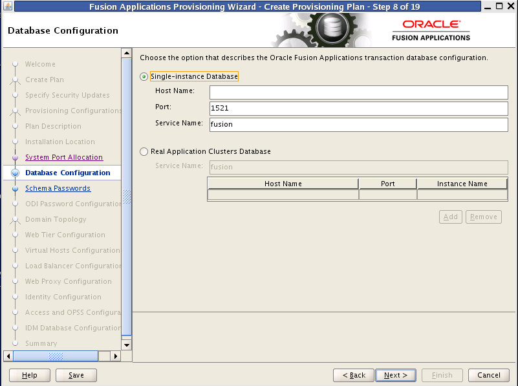Image resolution: width=518 pixels, height=386 pixels.
Task: Open the System Port Allocation step
Action: [x=64, y=157]
